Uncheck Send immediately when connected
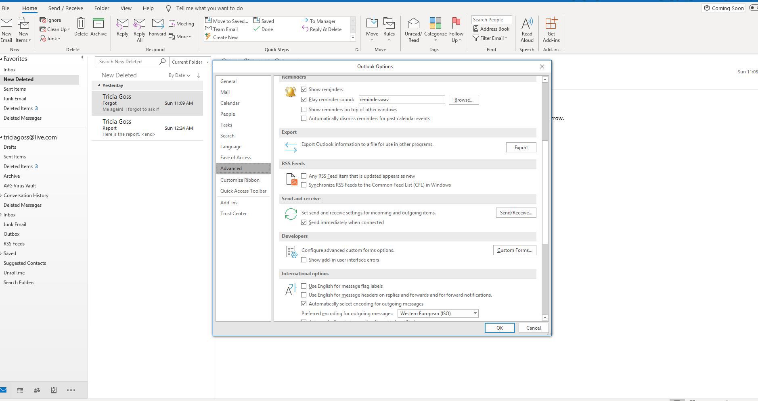 pos(304,222)
